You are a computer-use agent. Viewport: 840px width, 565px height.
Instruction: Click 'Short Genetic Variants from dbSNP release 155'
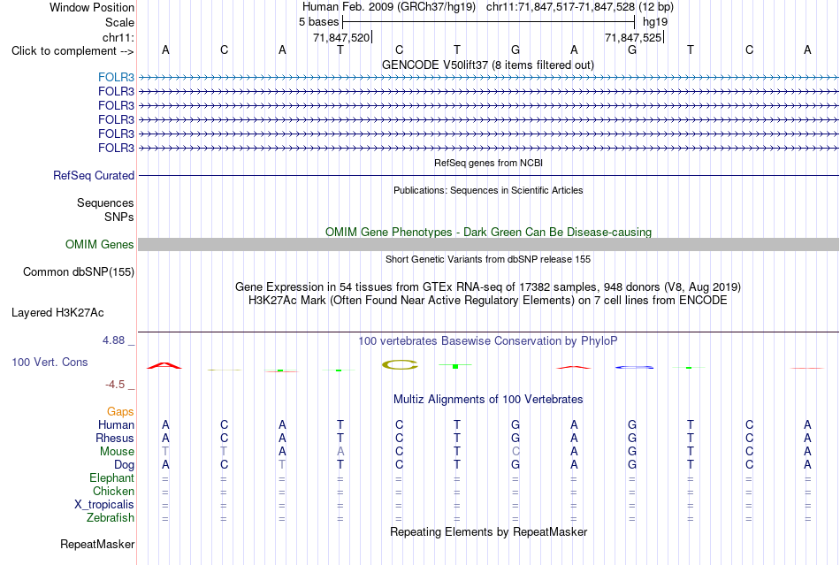coord(488,259)
